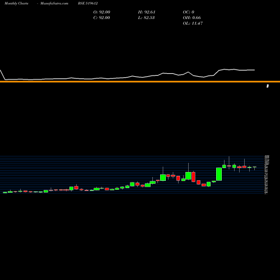The image size is (280, 280).
Task: Click the open value 'O: 92.00'
Action: coord(102,12)
